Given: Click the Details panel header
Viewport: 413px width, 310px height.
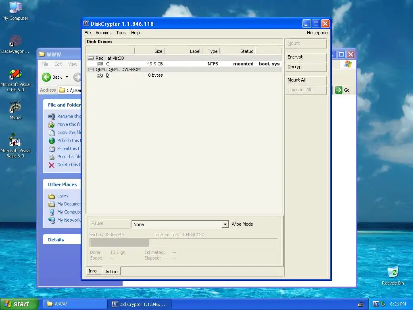Looking at the screenshot, I should pos(62,240).
